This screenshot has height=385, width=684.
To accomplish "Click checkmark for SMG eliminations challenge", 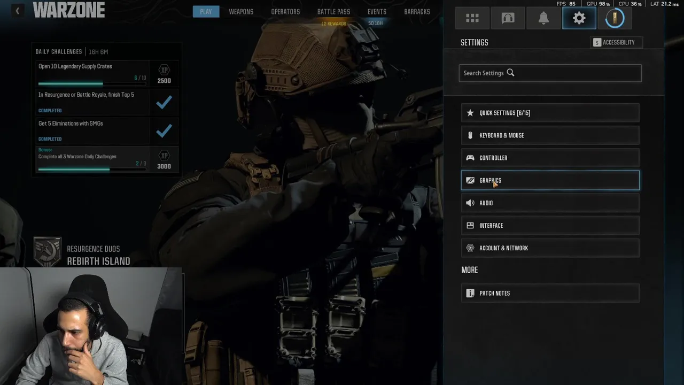I will click(164, 130).
